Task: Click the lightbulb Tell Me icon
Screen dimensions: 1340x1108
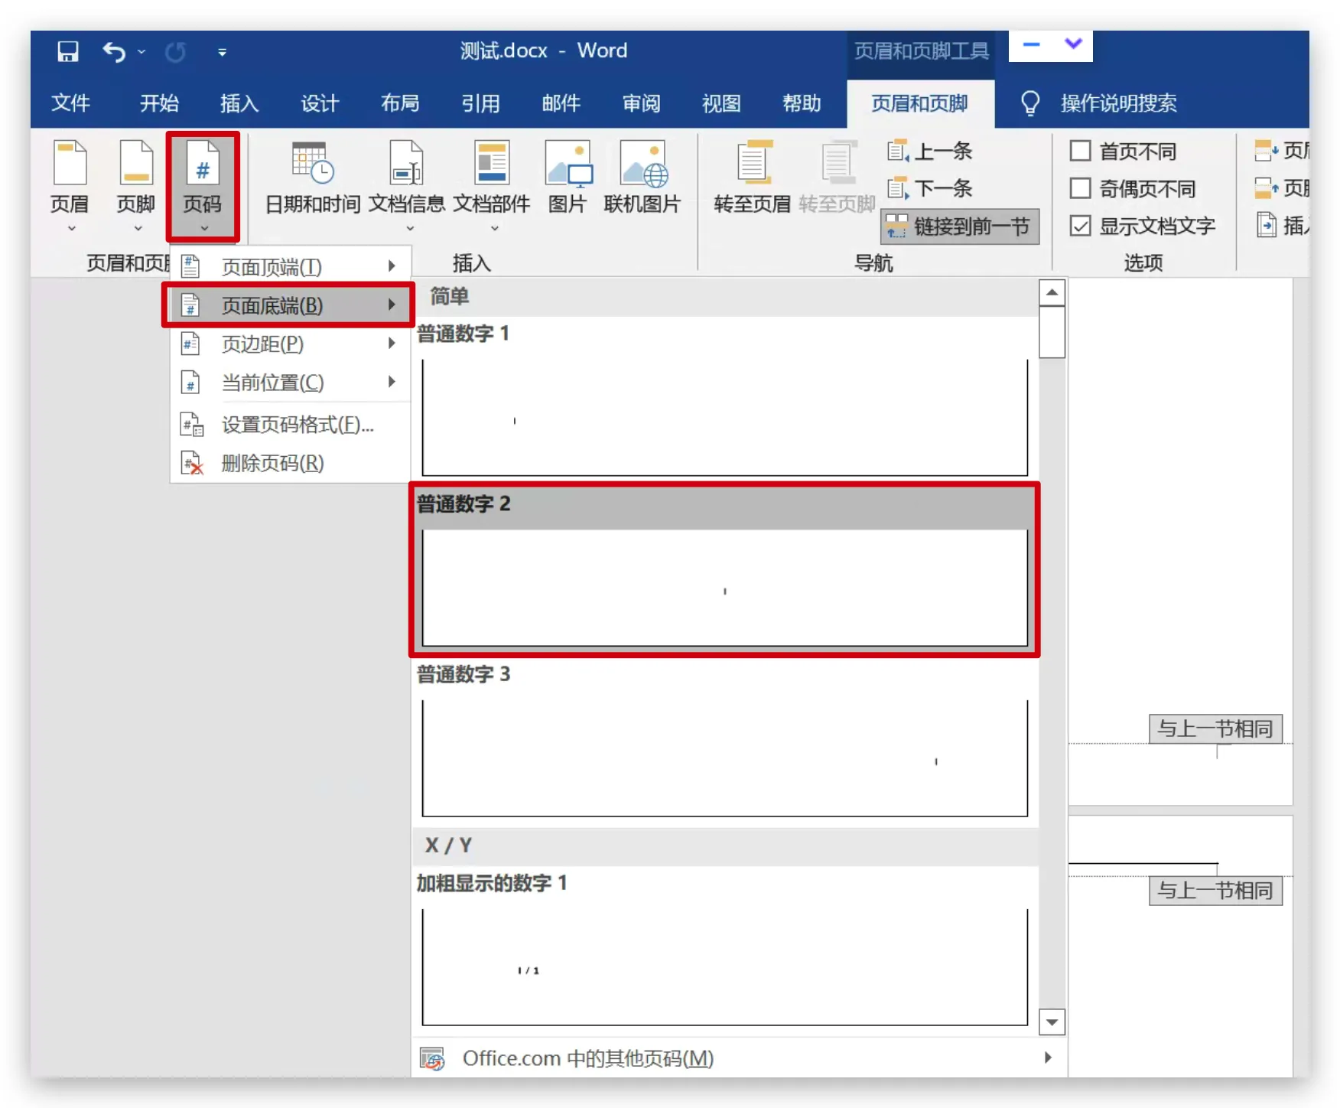Action: point(1030,103)
